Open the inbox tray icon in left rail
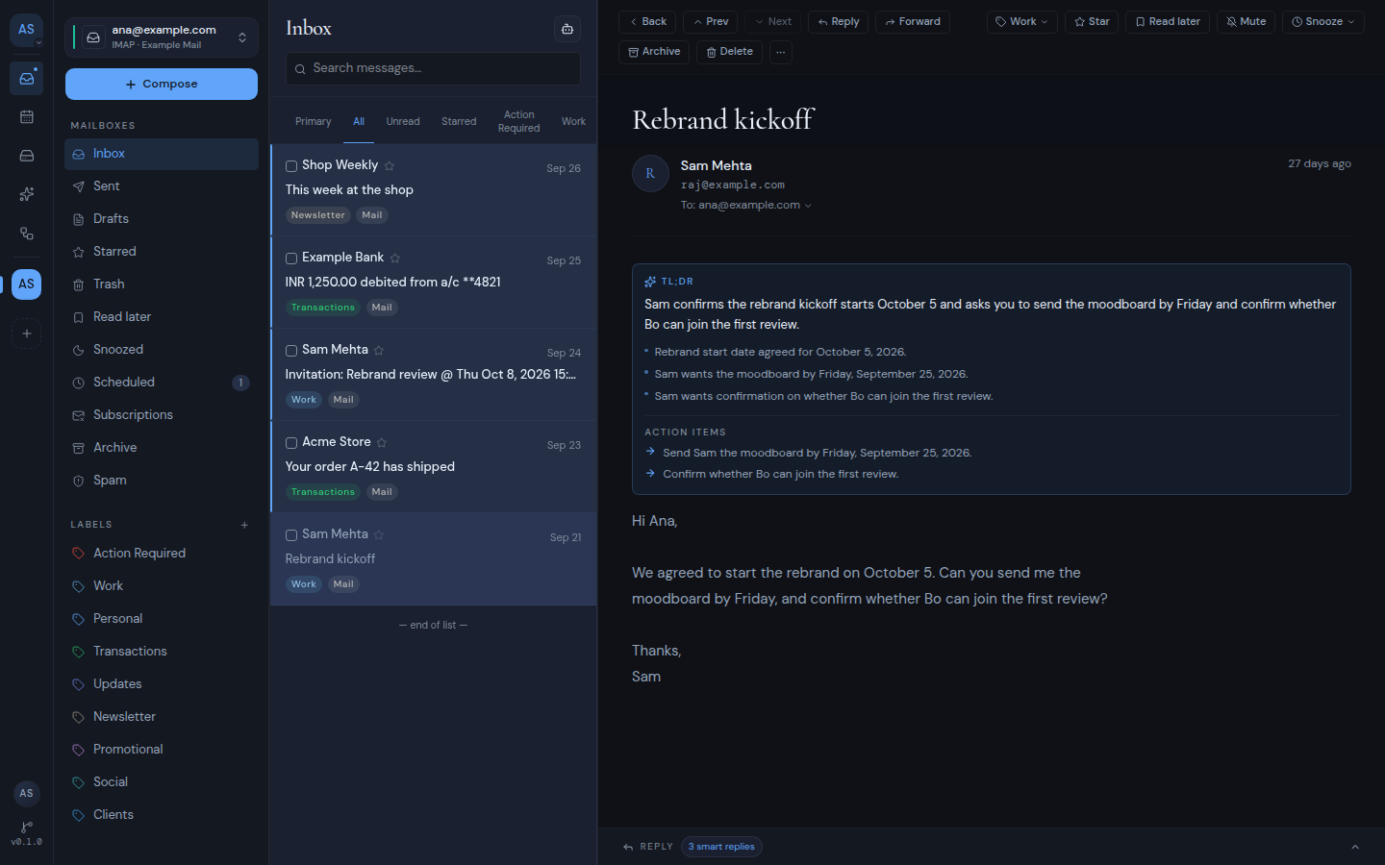Viewport: 1385px width, 865px height. pyautogui.click(x=27, y=156)
